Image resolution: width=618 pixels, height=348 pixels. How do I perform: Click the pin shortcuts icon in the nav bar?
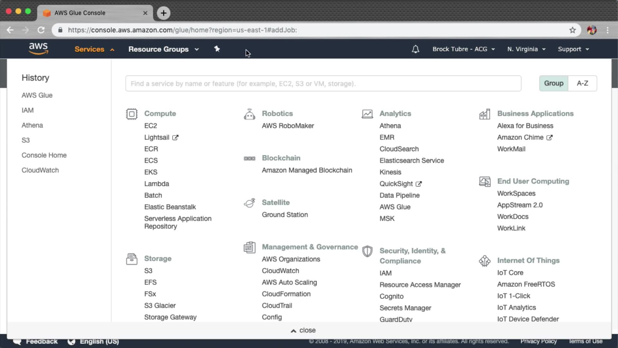[217, 49]
